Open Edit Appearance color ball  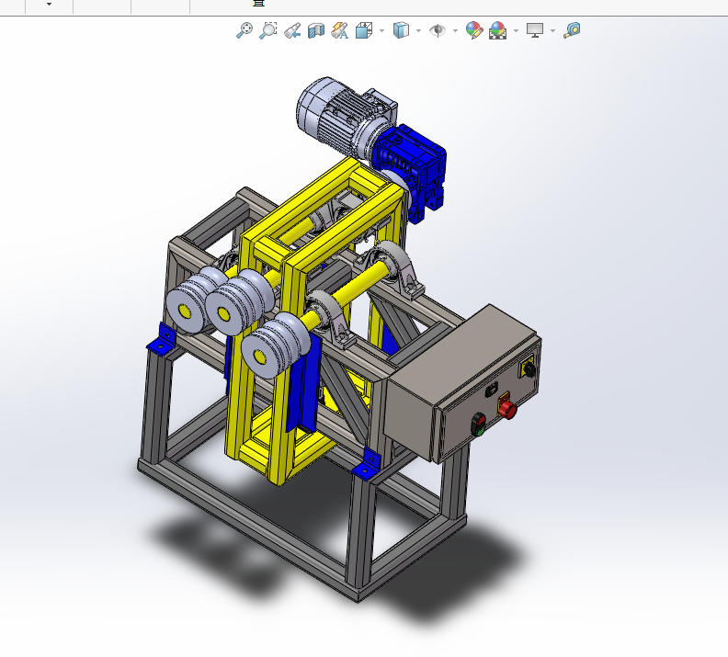[474, 30]
